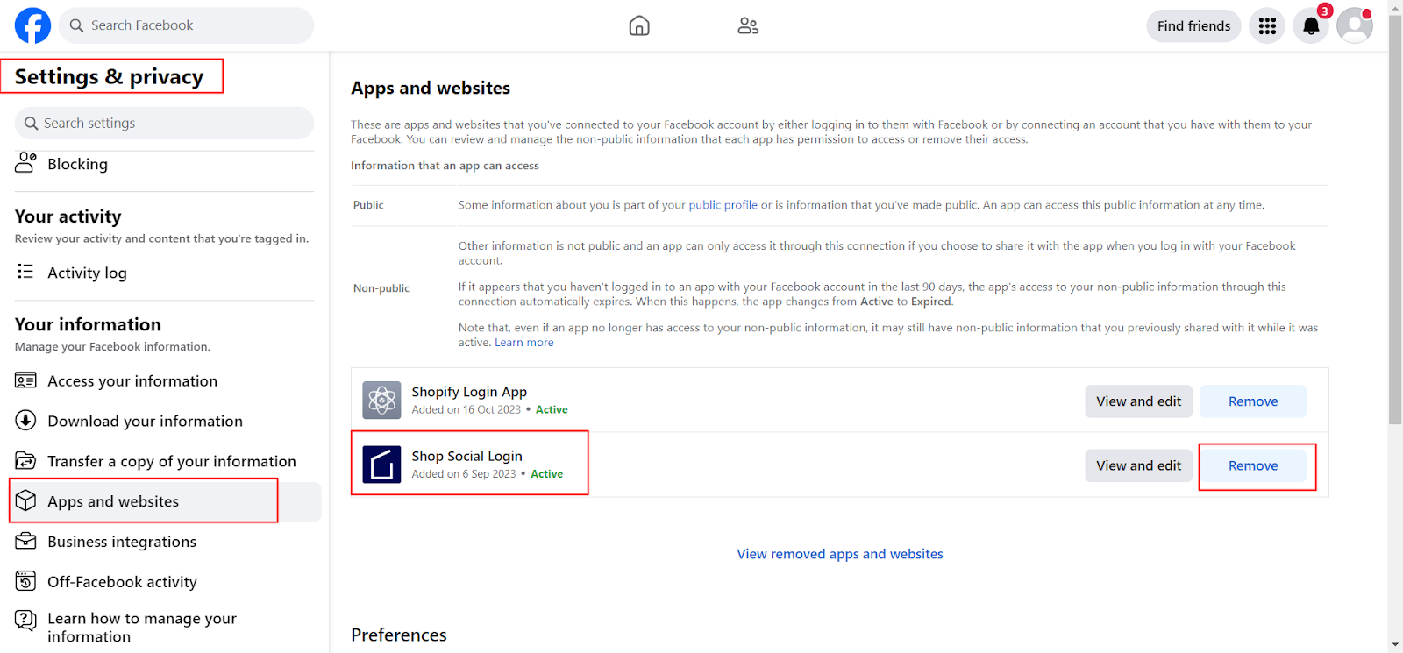
Task: Click the Transfer a copy folder icon
Action: [x=25, y=460]
